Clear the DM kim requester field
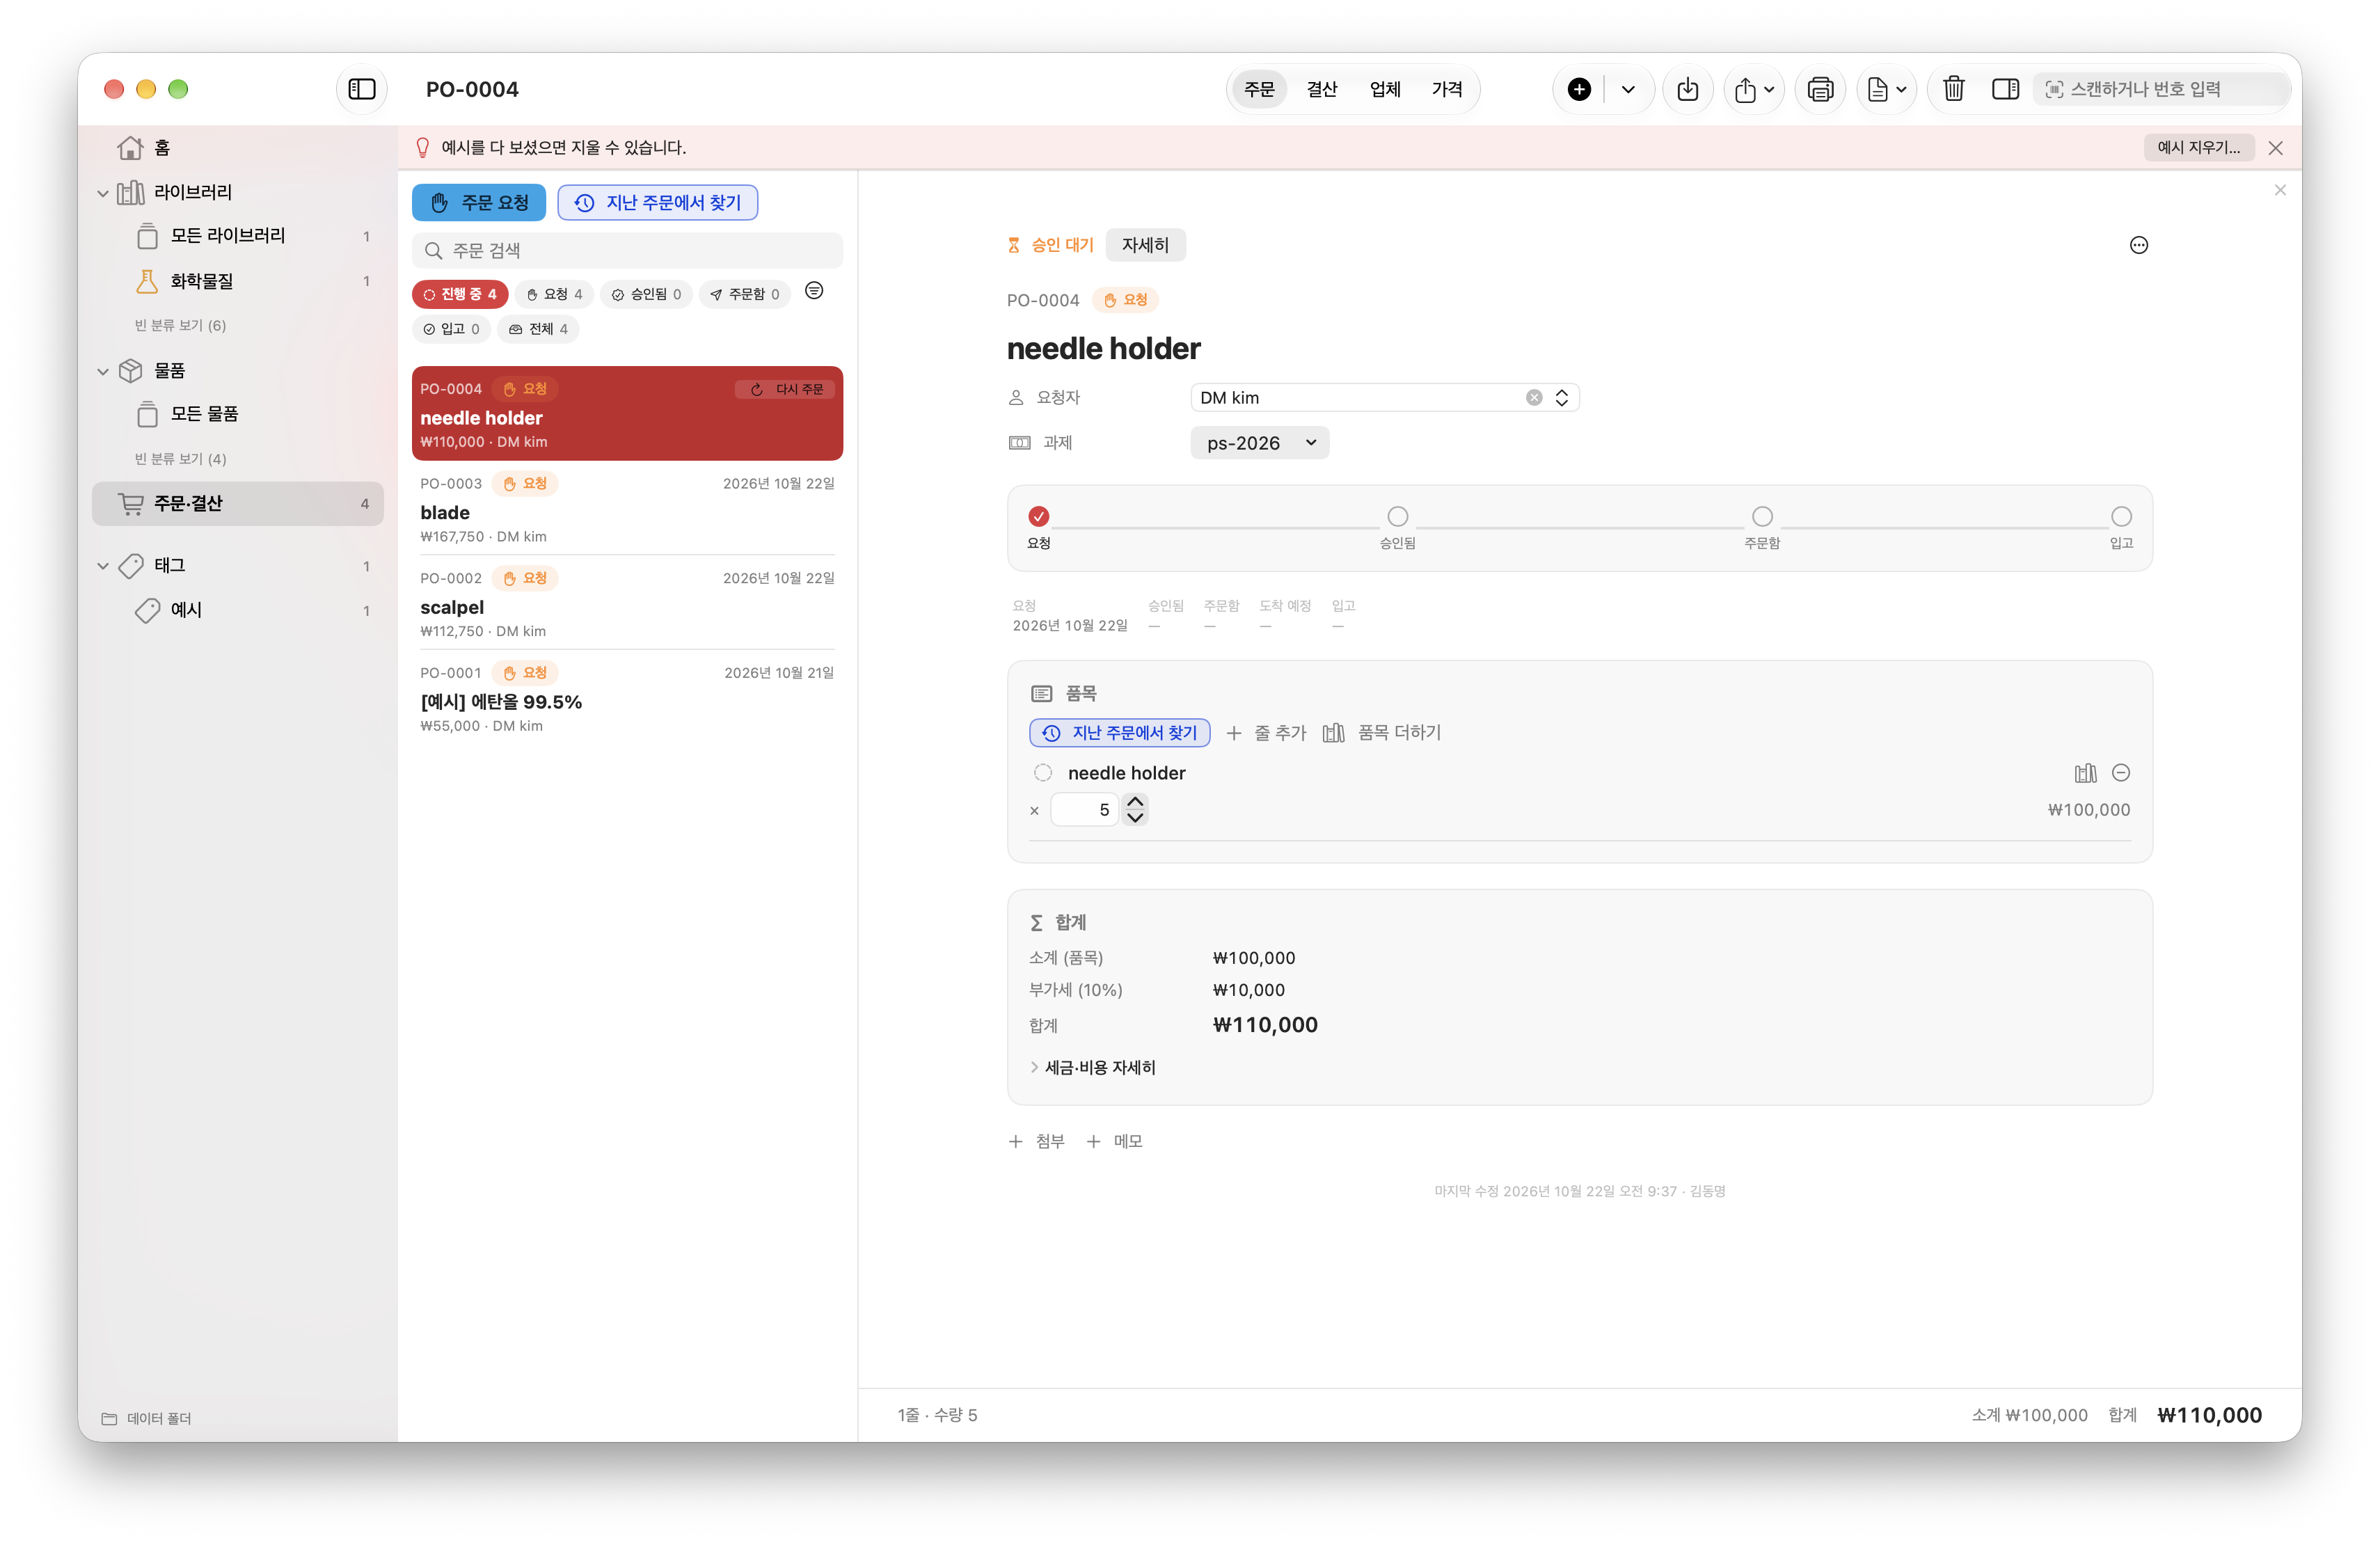Viewport: 2380px width, 1545px height. pos(1533,397)
